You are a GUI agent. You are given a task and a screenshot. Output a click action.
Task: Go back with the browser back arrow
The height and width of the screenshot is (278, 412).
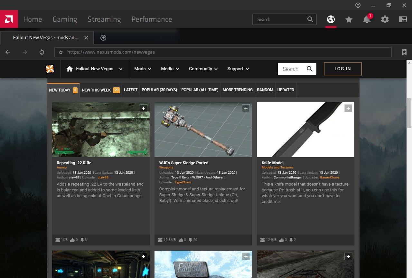click(x=8, y=52)
